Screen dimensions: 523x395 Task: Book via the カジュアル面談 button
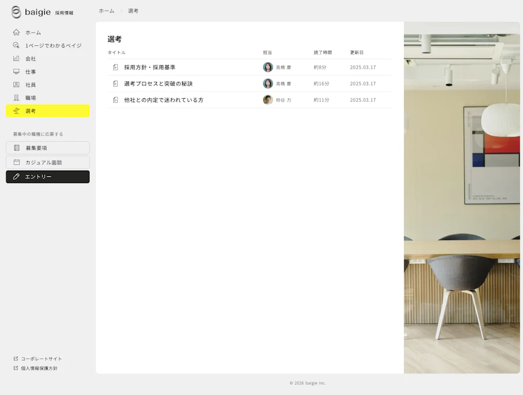point(48,162)
